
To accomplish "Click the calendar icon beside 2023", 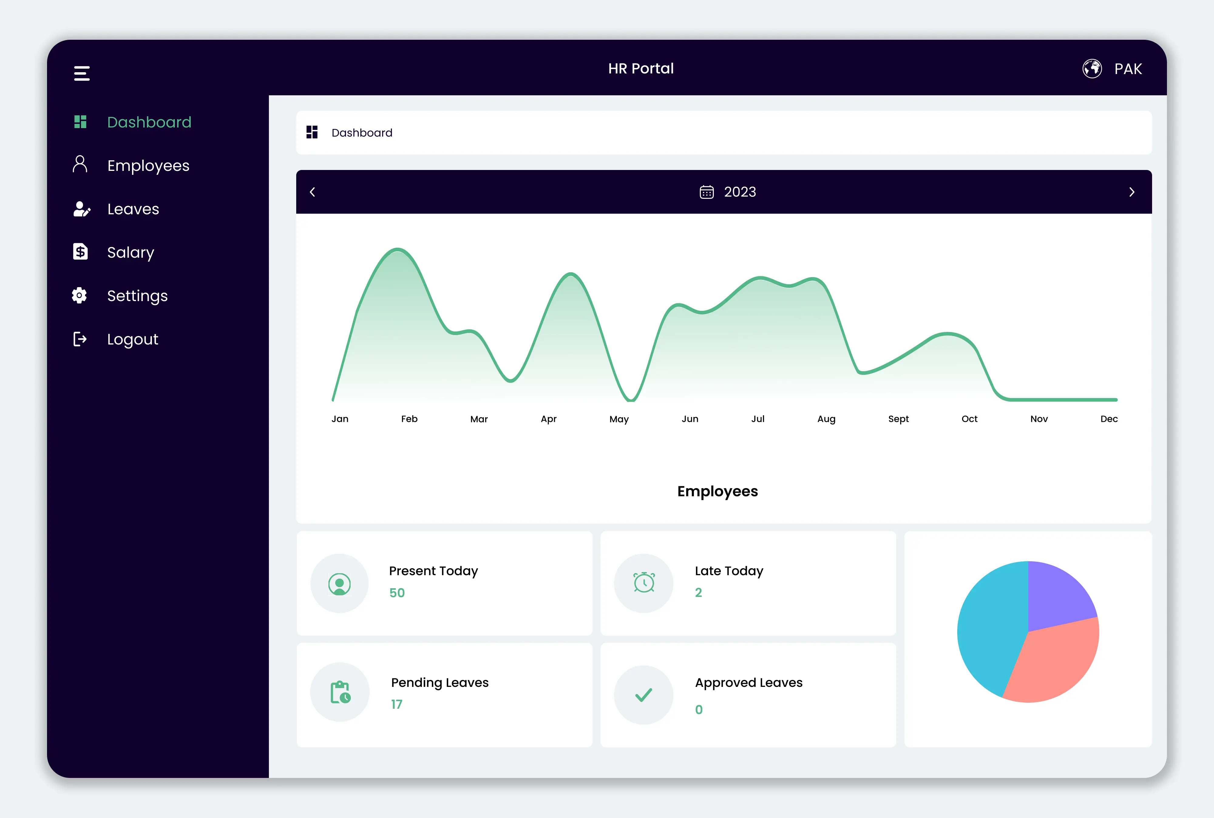I will 707,192.
